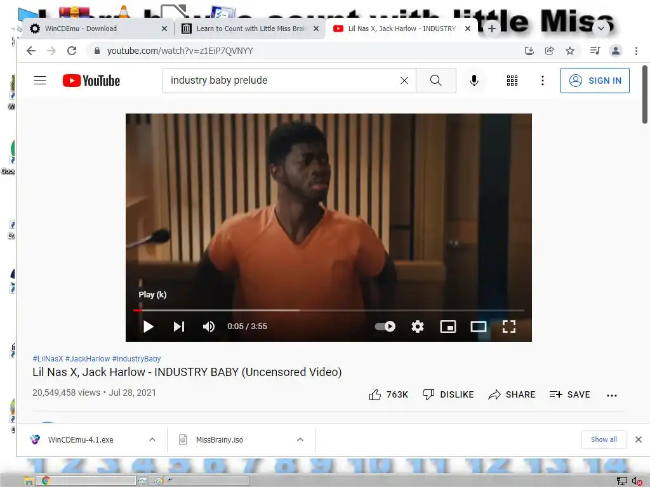Bookmark this page with the star icon
Viewport: 650px width, 487px height.
pyautogui.click(x=570, y=51)
